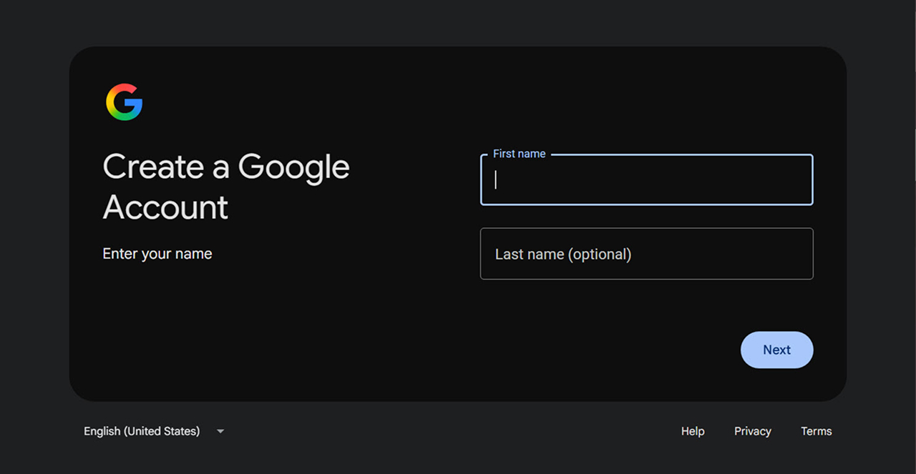This screenshot has height=474, width=916.
Task: Click the word 'Next' on the blue button
Action: click(x=776, y=350)
